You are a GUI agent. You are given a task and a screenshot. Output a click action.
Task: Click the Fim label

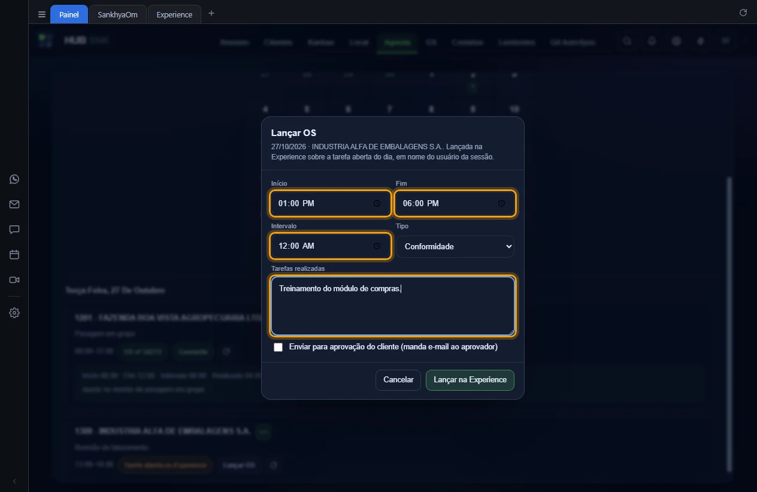pyautogui.click(x=401, y=183)
